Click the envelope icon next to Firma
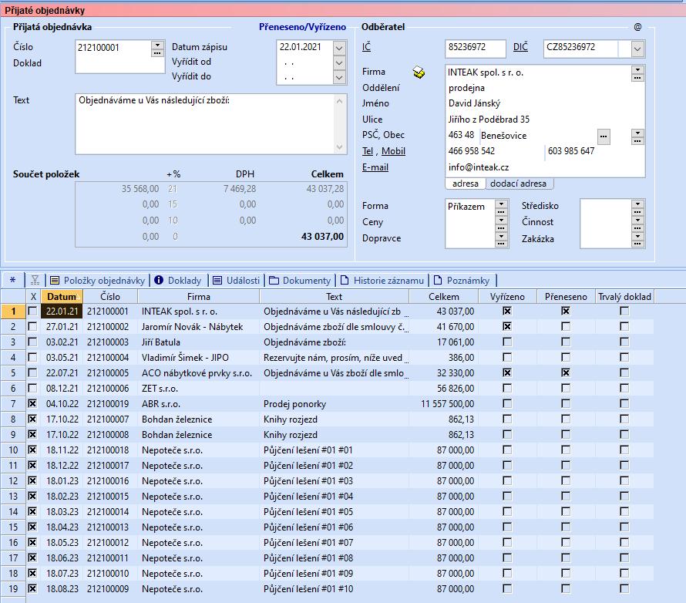686x603 pixels. 419,72
